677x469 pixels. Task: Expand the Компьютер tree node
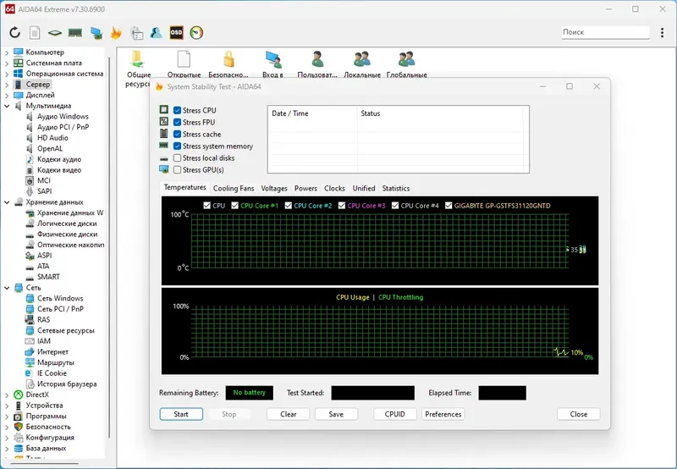coord(7,52)
